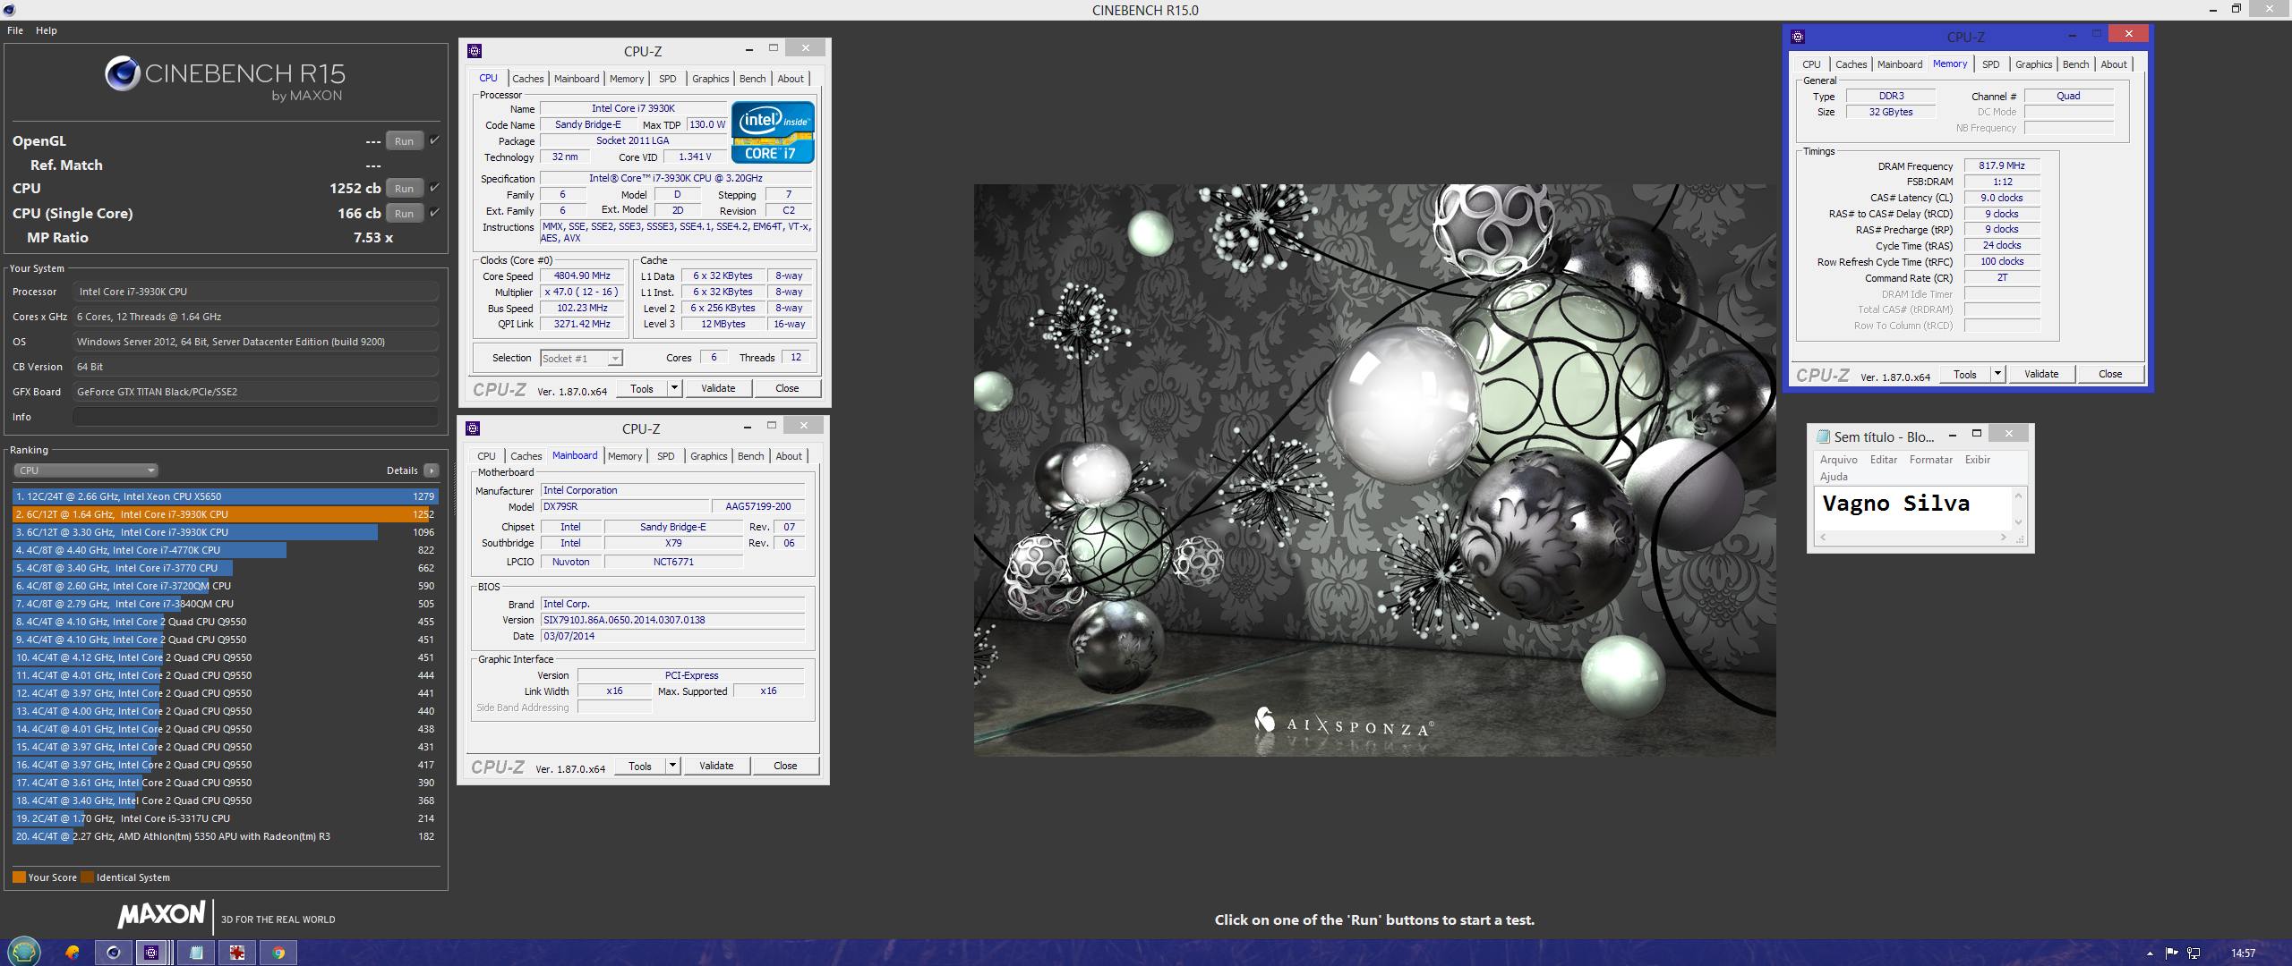Maximize the Notepad Sem título window
2292x966 pixels.
[1977, 434]
